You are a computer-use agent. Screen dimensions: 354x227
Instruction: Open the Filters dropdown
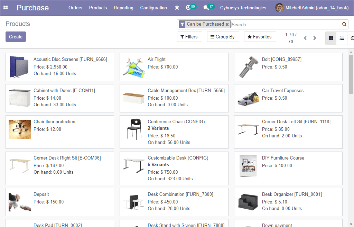pyautogui.click(x=189, y=37)
